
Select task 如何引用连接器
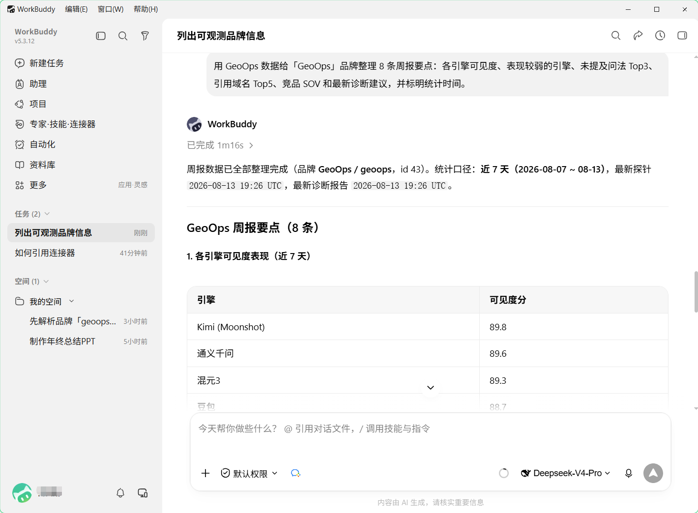click(81, 253)
